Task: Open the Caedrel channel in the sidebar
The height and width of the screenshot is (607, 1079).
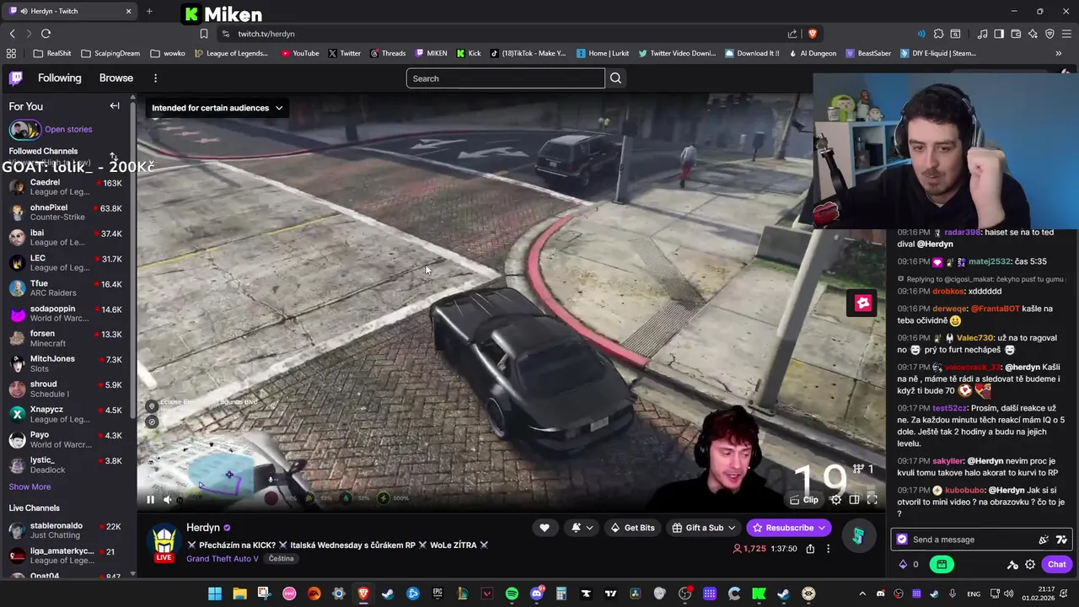Action: [x=66, y=187]
